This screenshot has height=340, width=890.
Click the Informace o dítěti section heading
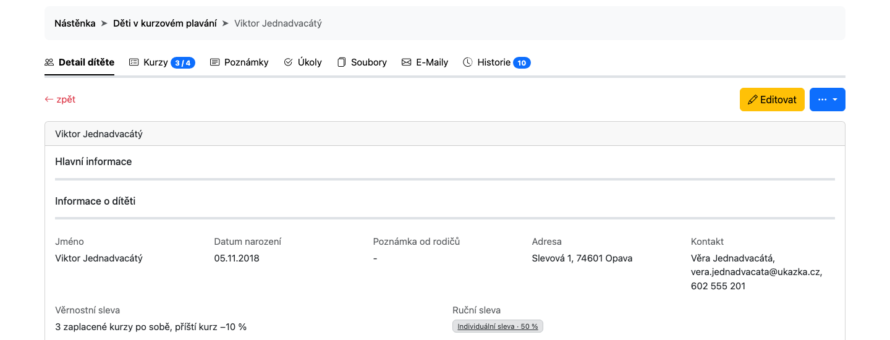point(95,201)
